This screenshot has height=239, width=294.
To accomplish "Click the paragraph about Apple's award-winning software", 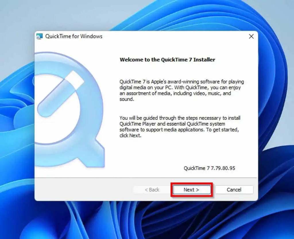I will [182, 90].
